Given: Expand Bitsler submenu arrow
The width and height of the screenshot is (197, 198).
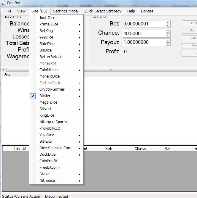Looking at the screenshot, I should [80, 96].
